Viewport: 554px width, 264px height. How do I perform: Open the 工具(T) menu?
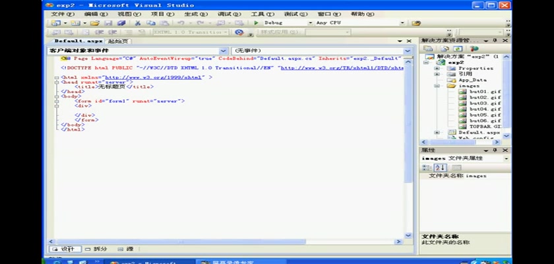pos(262,14)
